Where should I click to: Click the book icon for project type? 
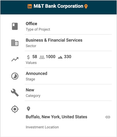point(15,26)
